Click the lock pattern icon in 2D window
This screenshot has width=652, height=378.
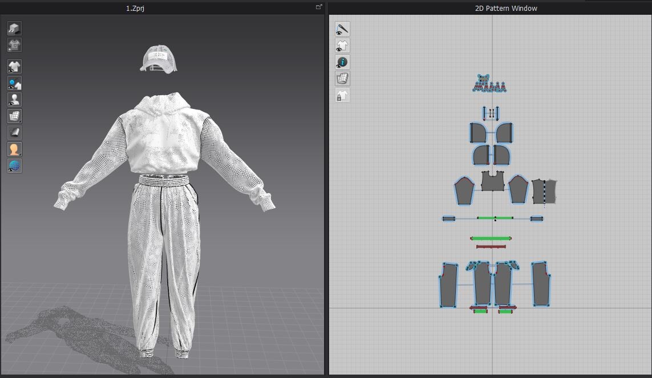pyautogui.click(x=342, y=96)
